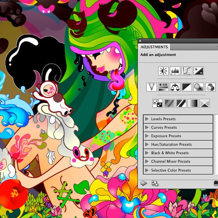Screen dimensions: 218x218
Task: Click the 'Add an adjustment' heading
Action: click(158, 54)
